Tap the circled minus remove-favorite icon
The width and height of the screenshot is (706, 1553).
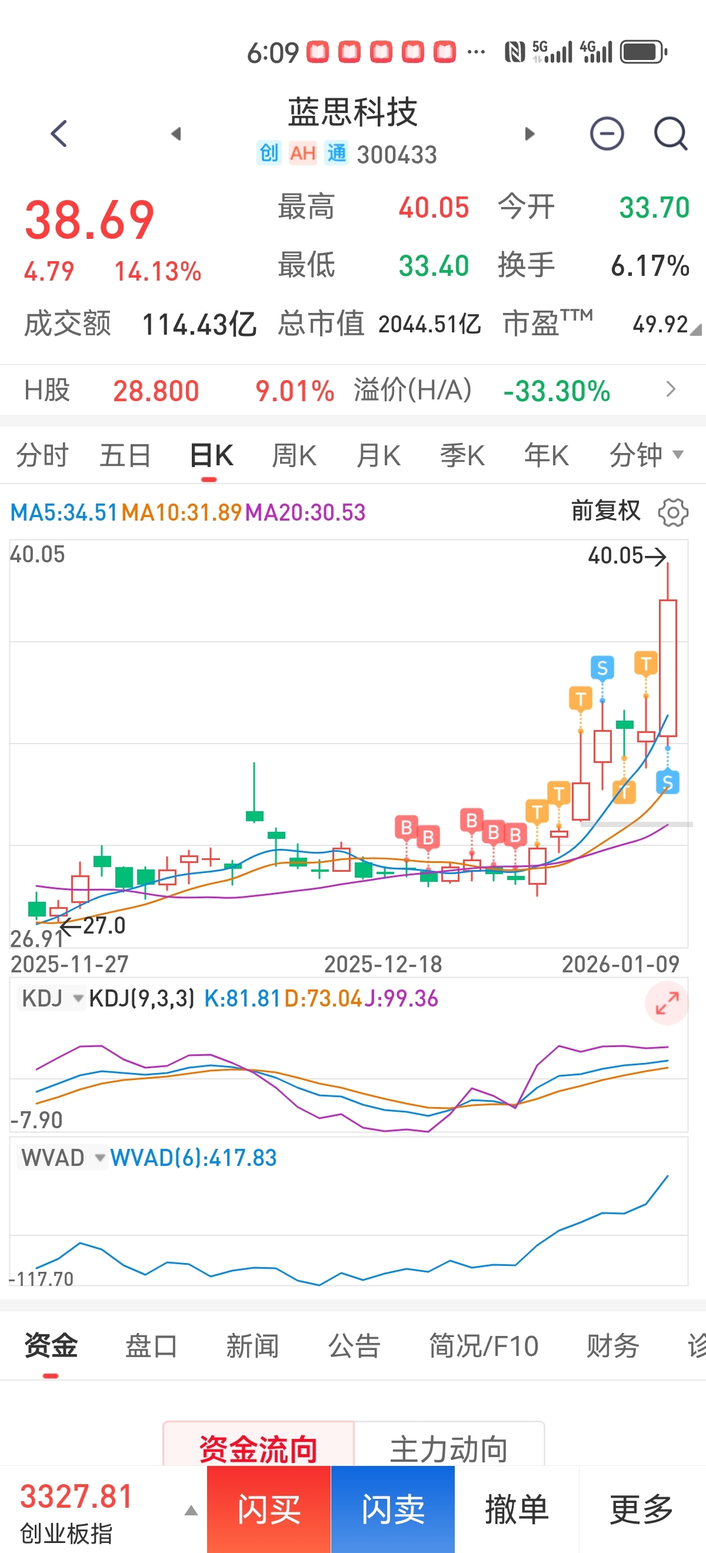point(607,133)
